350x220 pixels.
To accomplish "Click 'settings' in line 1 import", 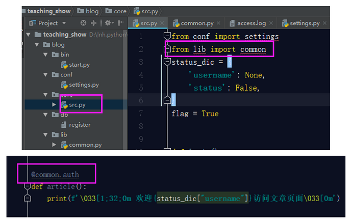I will click(x=262, y=37).
